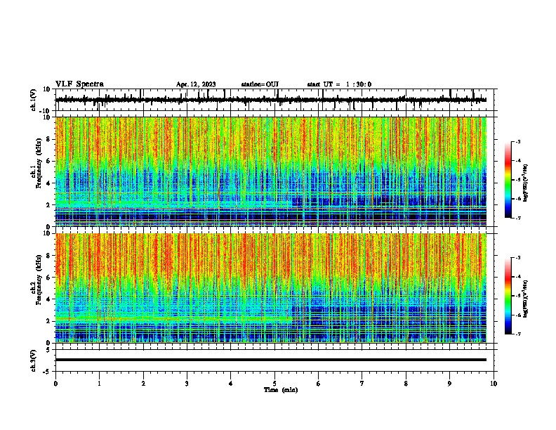Click the ch.1 spectrogram color scale bar
The height and width of the screenshot is (430, 556).
508,180
